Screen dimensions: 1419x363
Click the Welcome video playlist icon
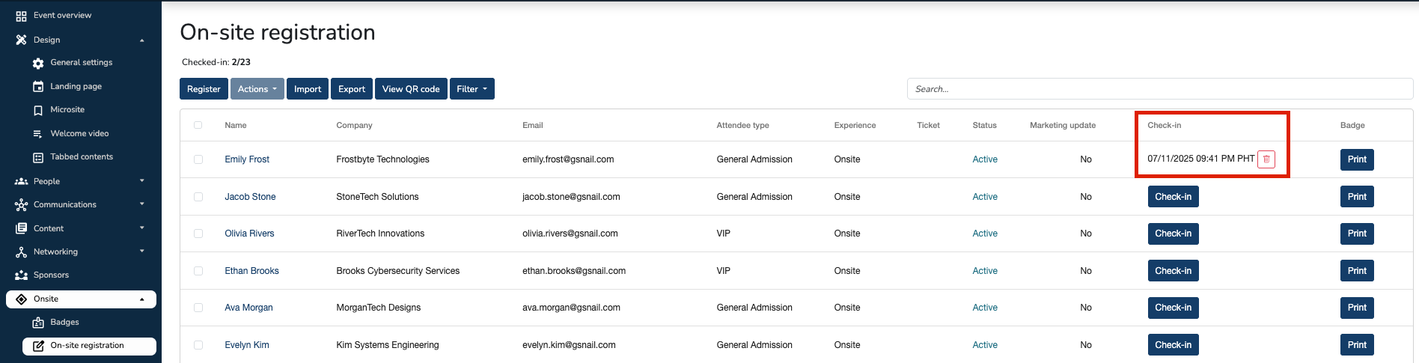click(x=38, y=134)
